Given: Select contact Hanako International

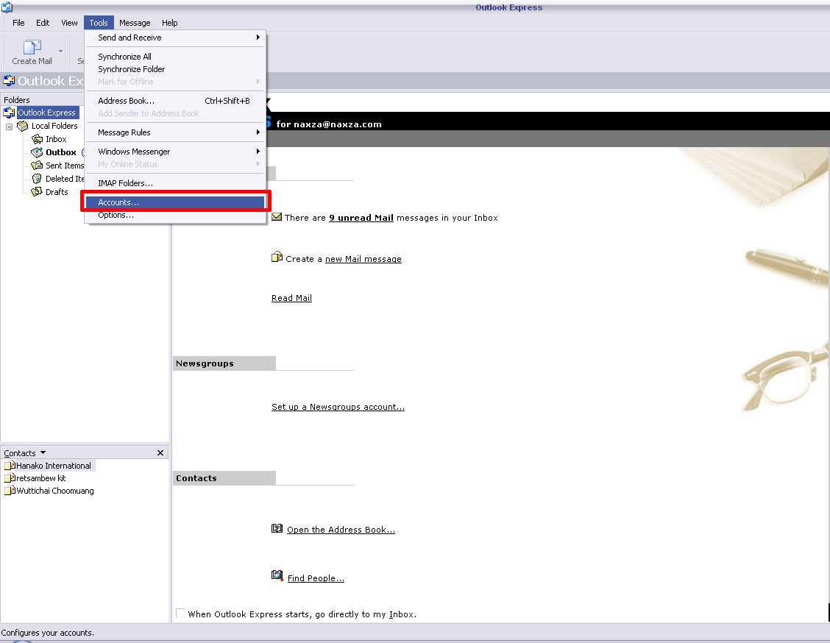Looking at the screenshot, I should coord(54,466).
